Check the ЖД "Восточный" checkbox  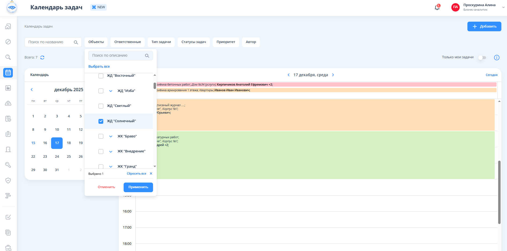(x=101, y=76)
